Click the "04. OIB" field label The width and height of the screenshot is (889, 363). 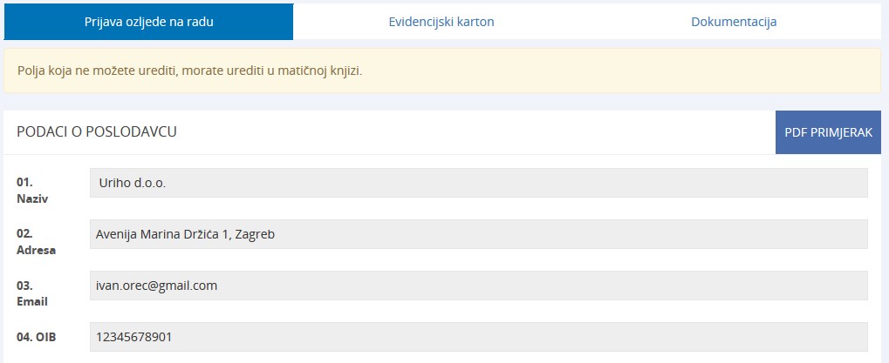(36, 337)
